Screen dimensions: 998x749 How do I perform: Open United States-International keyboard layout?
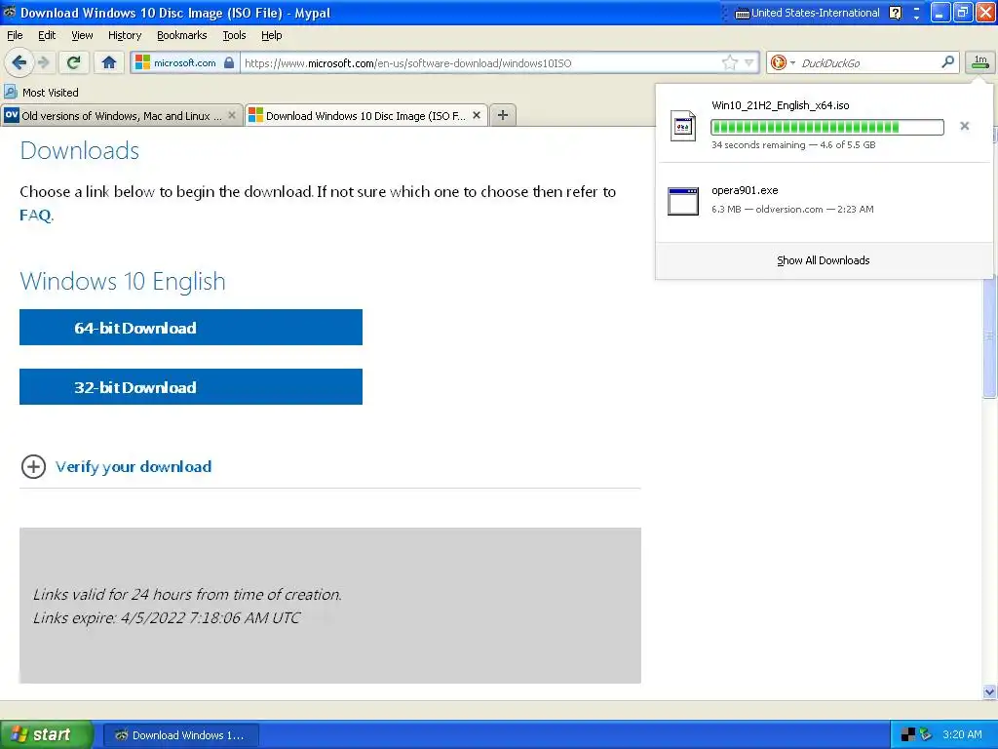point(808,13)
